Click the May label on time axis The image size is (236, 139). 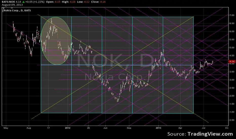point(6,128)
